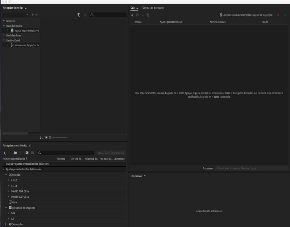Click the red stop queue button
The width and height of the screenshot is (290, 227).
coord(278,15)
